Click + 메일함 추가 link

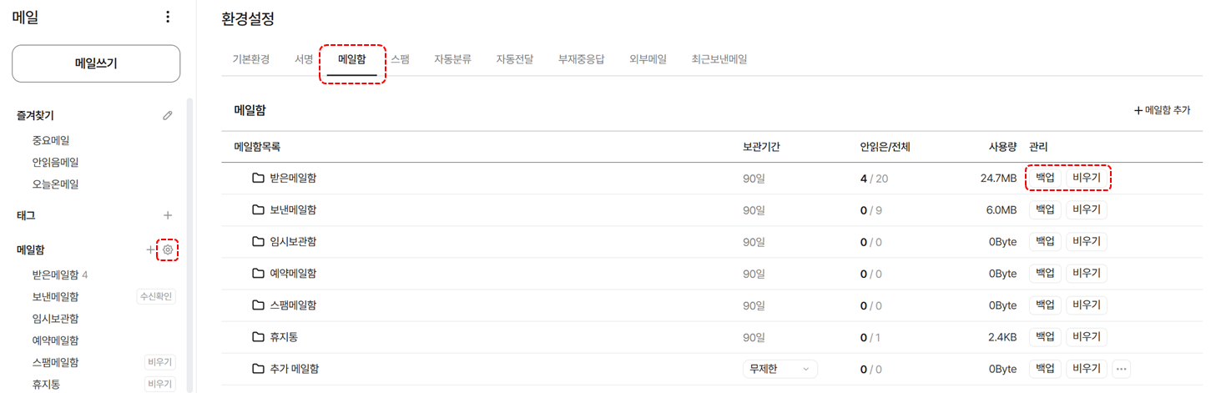coord(1162,110)
